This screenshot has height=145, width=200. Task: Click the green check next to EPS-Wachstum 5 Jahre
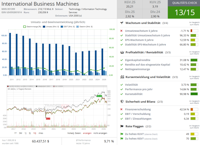click(x=122, y=40)
